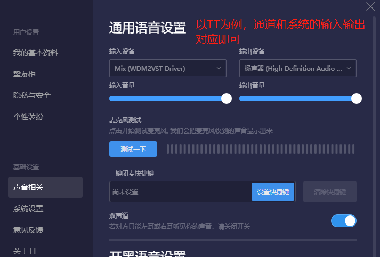Viewport: 380px width, 257px height.
Task: Go to 隐私与安全 settings
Action: click(32, 95)
